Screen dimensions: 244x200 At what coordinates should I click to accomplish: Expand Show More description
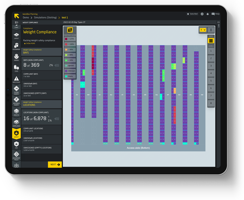[30, 43]
